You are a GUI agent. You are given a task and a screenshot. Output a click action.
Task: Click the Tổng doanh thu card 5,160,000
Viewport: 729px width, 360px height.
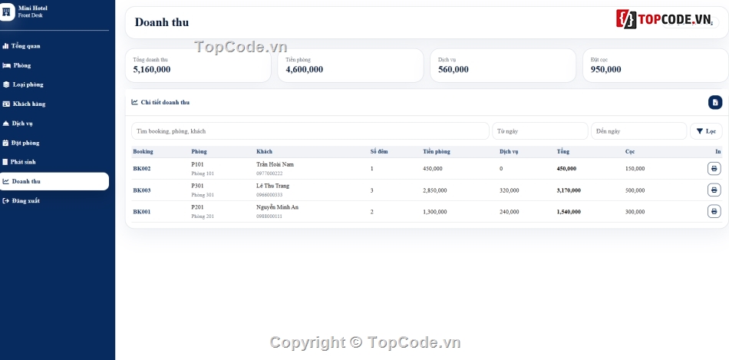point(198,65)
